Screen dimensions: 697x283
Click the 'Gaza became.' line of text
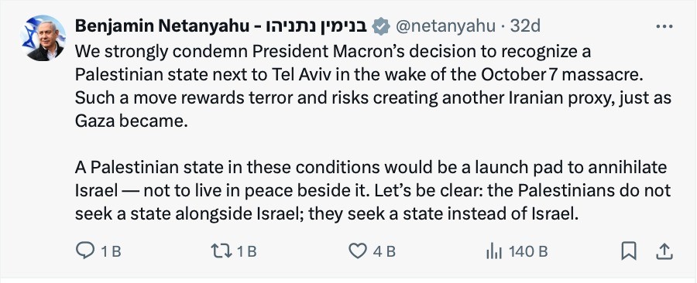[x=132, y=121]
